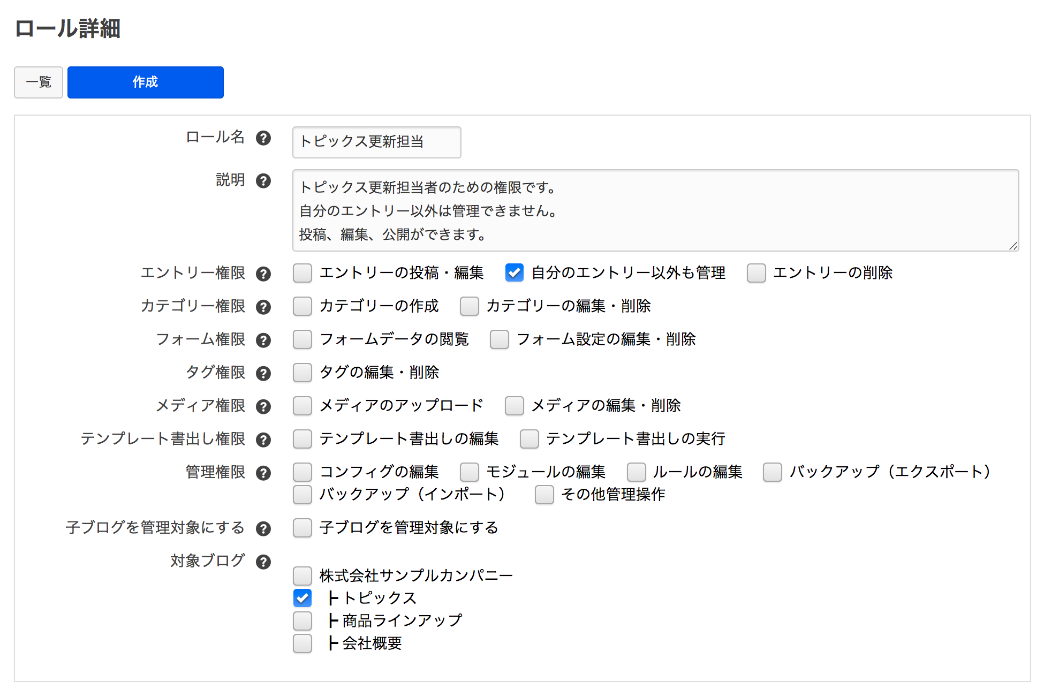Uncheck 自分のエントリー以外も管理
The height and width of the screenshot is (697, 1044).
click(x=515, y=273)
